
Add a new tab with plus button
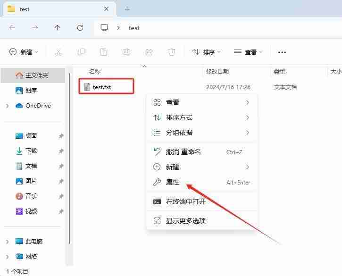pyautogui.click(x=127, y=9)
